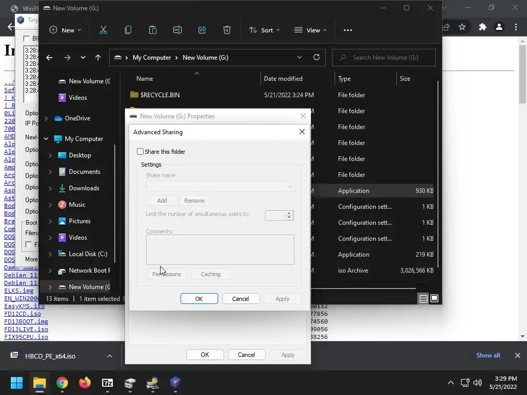527x395 pixels.
Task: Open 7-Zip from the taskbar
Action: tap(107, 383)
